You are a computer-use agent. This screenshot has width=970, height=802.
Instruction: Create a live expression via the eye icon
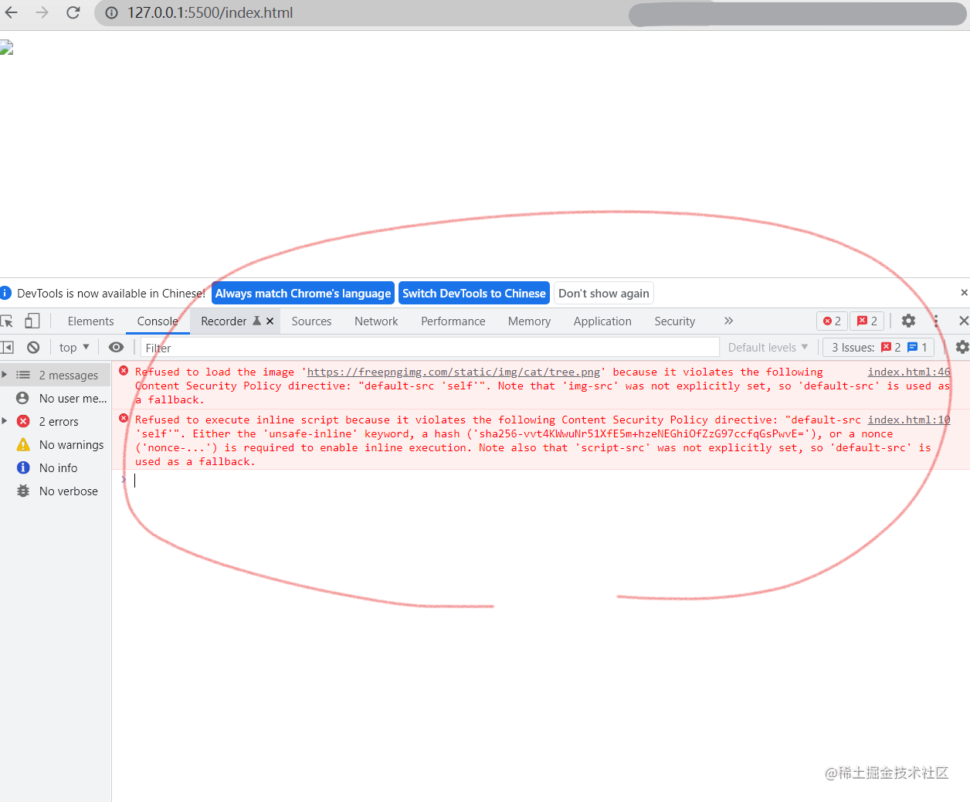coord(117,347)
